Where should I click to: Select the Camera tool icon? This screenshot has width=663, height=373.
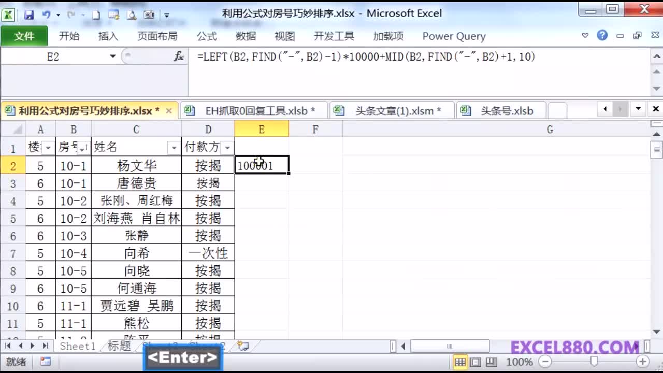[x=149, y=15]
